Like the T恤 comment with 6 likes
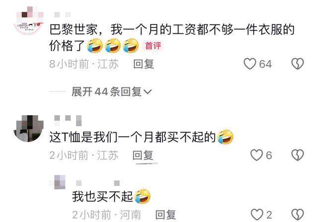This screenshot has width=318, height=222. tap(256, 155)
